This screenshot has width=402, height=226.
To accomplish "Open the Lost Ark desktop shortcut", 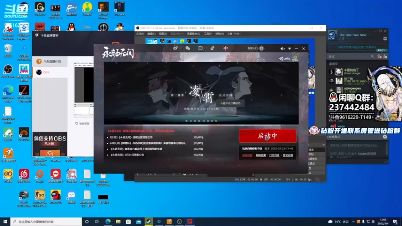I will click(119, 9).
